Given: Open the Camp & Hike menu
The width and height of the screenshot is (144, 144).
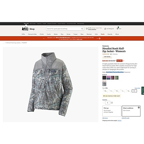Looking at the screenshot, I should (x=32, y=34).
